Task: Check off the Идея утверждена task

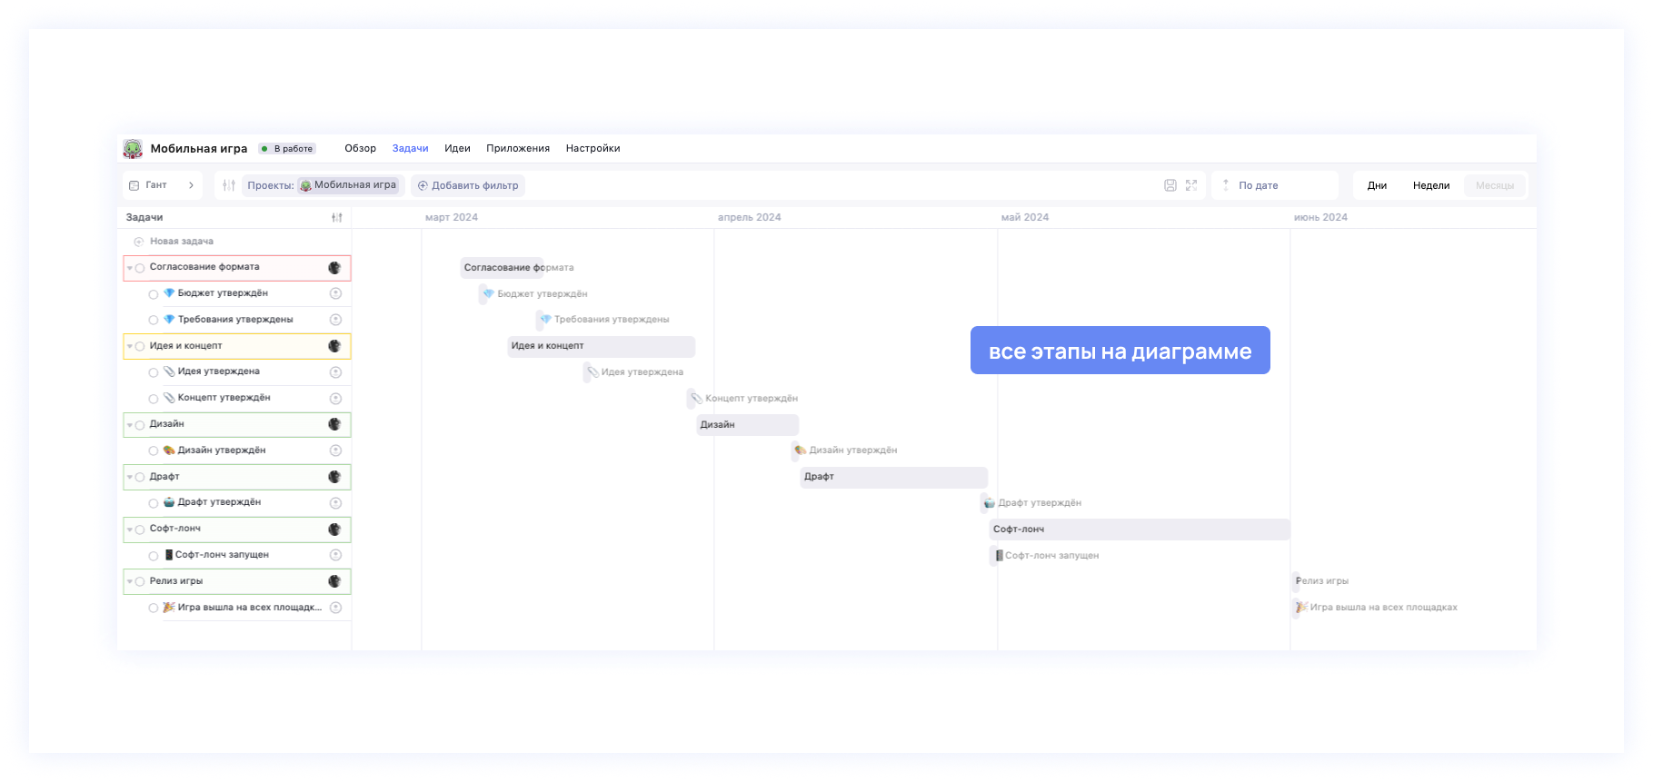Action: point(154,372)
